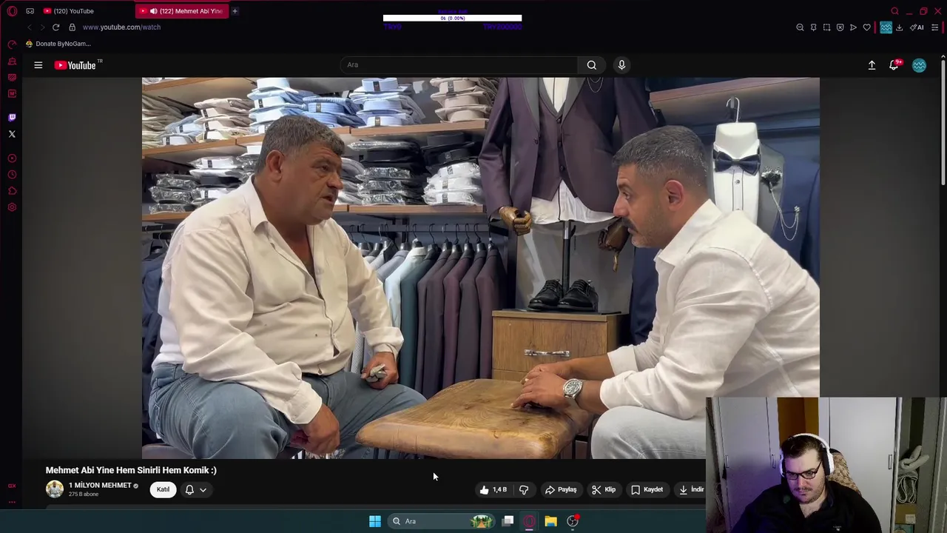The image size is (947, 533).
Task: Open the player/flow arrow icon in toolbar
Action: click(853, 27)
